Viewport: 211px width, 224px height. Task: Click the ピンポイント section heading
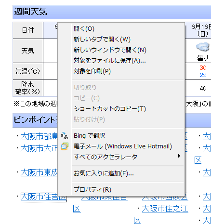(36, 120)
